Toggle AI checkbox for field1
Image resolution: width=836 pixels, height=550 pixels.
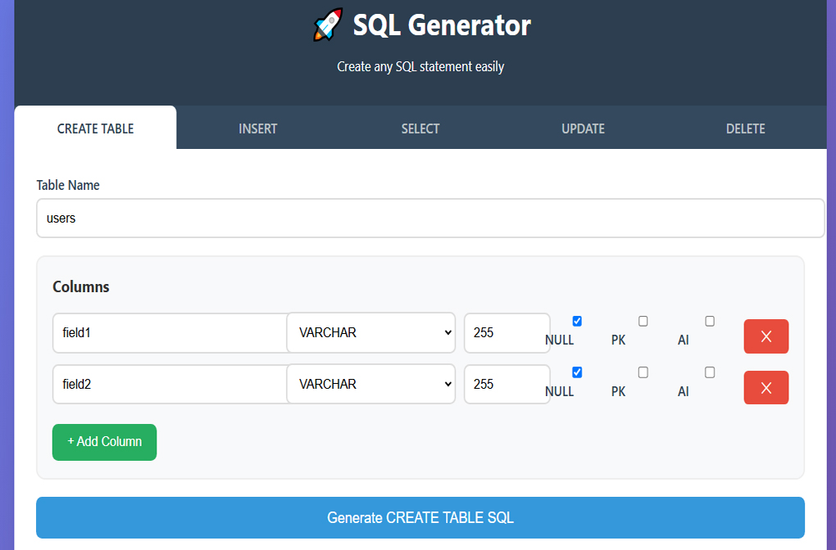click(x=710, y=321)
